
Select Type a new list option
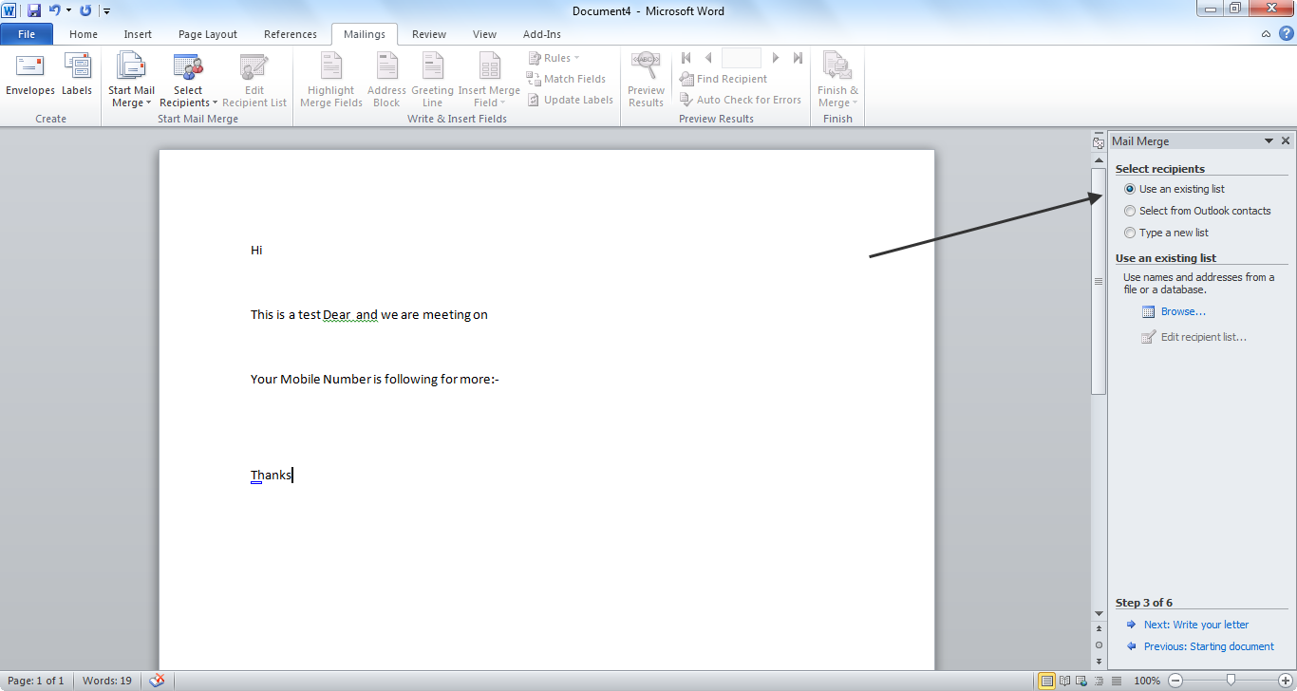pos(1166,233)
